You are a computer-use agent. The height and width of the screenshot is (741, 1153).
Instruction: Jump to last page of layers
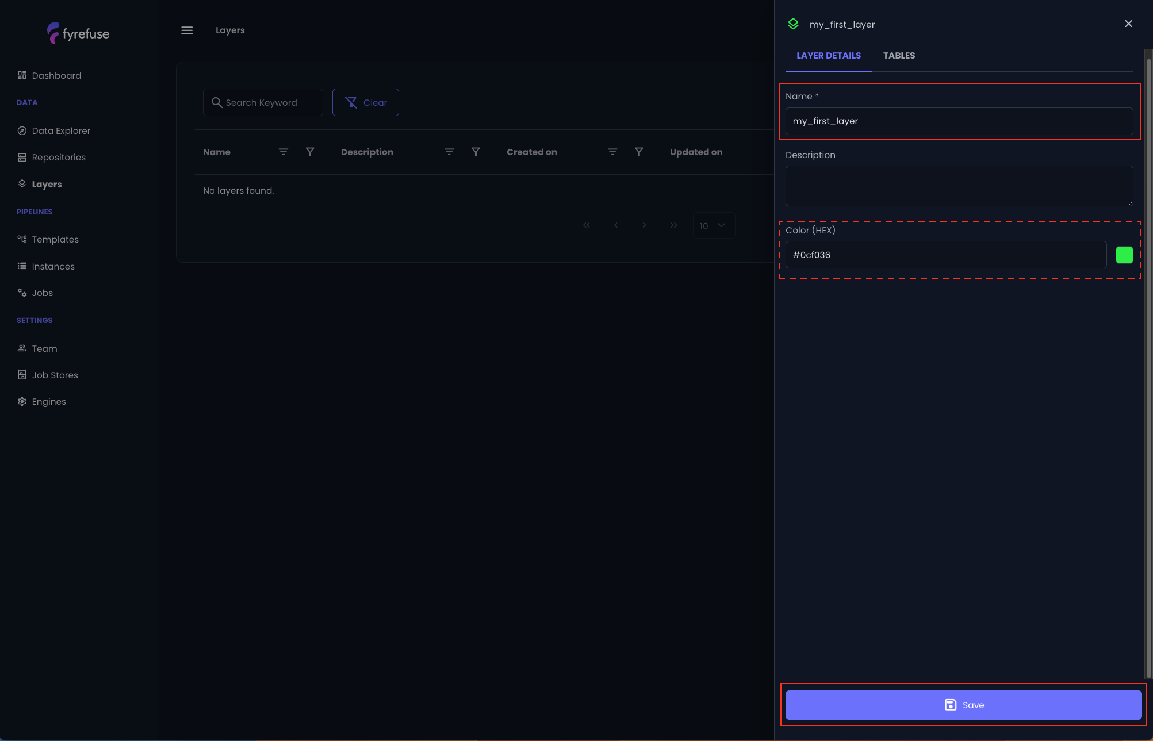click(674, 225)
